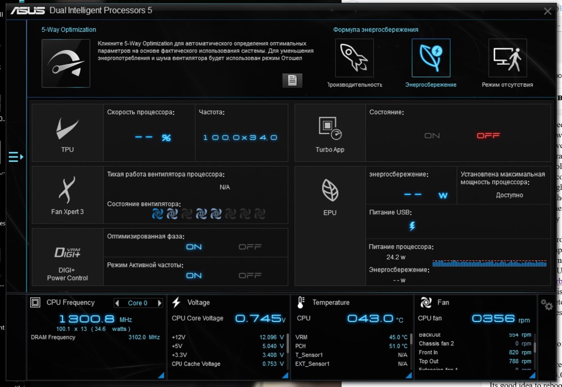
Task: Expand the left side menu arrow
Action: [x=16, y=157]
